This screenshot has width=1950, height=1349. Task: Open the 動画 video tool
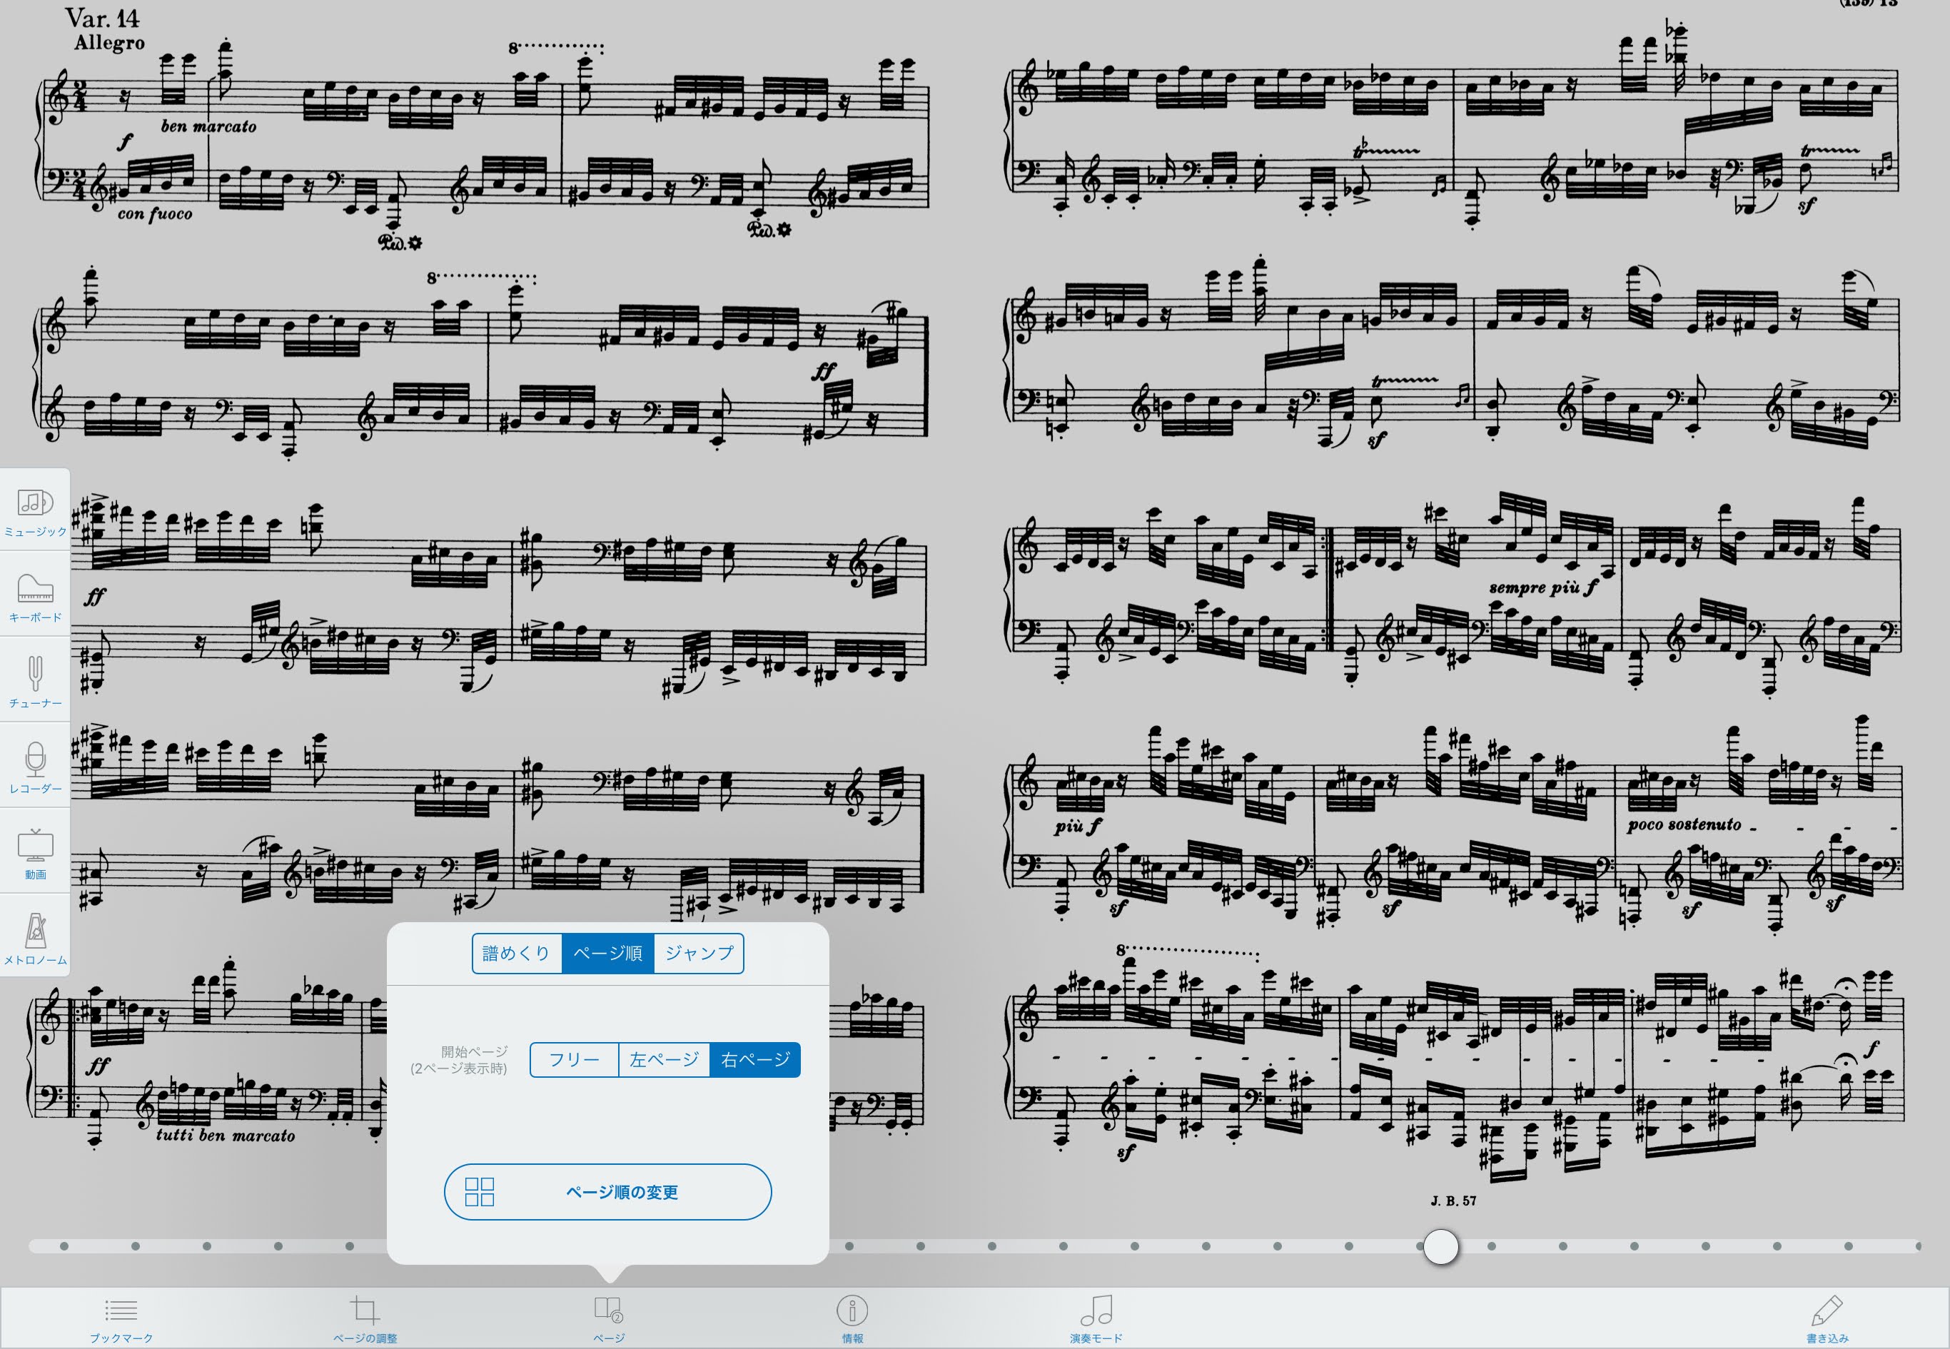35,852
